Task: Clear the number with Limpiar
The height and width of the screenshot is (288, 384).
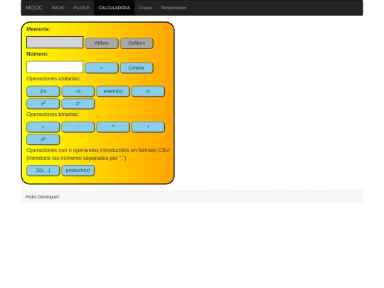Action: click(x=137, y=68)
